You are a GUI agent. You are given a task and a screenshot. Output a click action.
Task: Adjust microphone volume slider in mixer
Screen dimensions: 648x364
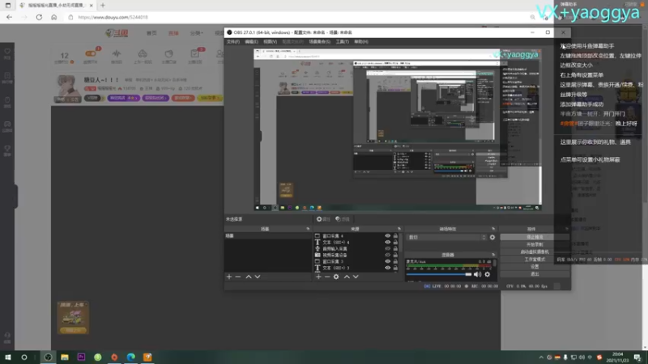439,274
